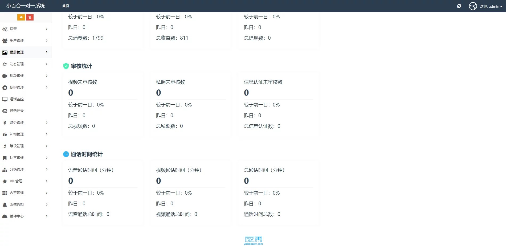Select the 设置 gear icon in sidebar
This screenshot has height=246, width=506.
tap(5, 29)
